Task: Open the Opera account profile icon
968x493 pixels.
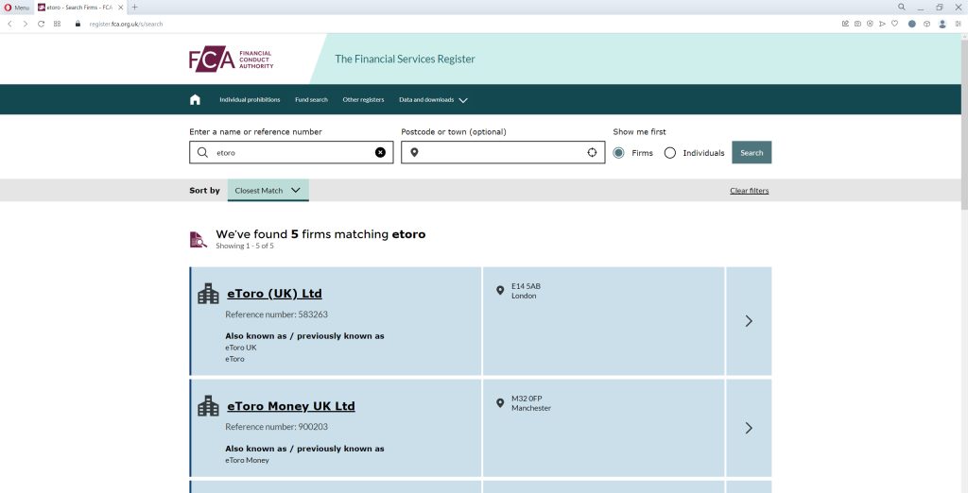Action: tap(942, 24)
